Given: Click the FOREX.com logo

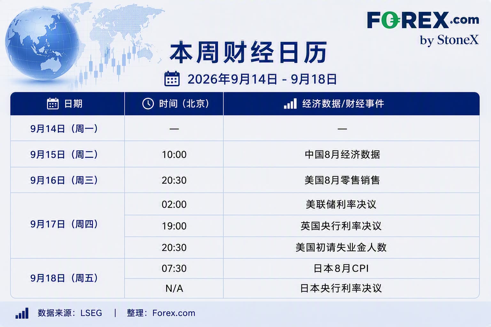Looking at the screenshot, I should point(423,20).
